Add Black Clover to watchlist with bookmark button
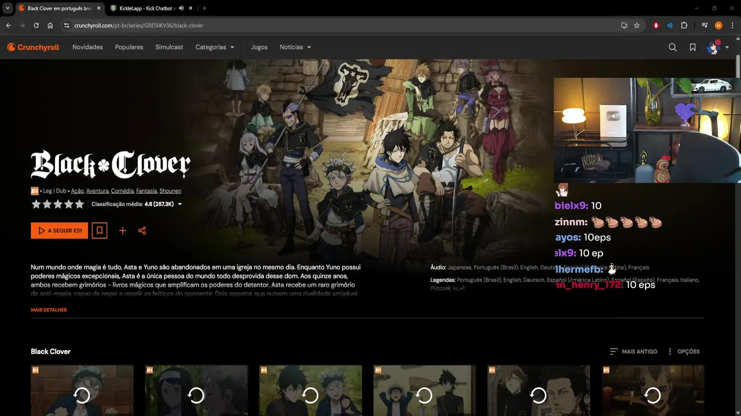Screen dimensions: 741x416 100,231
